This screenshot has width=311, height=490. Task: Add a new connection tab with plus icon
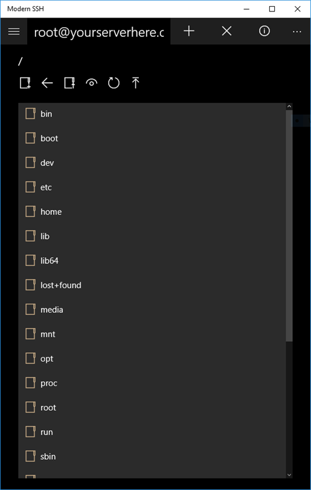189,31
